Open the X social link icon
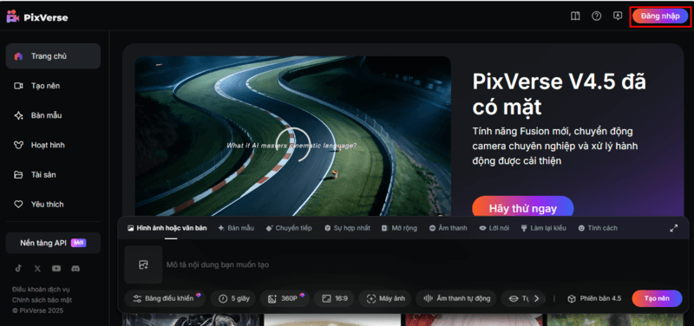The width and height of the screenshot is (694, 326). pos(37,269)
